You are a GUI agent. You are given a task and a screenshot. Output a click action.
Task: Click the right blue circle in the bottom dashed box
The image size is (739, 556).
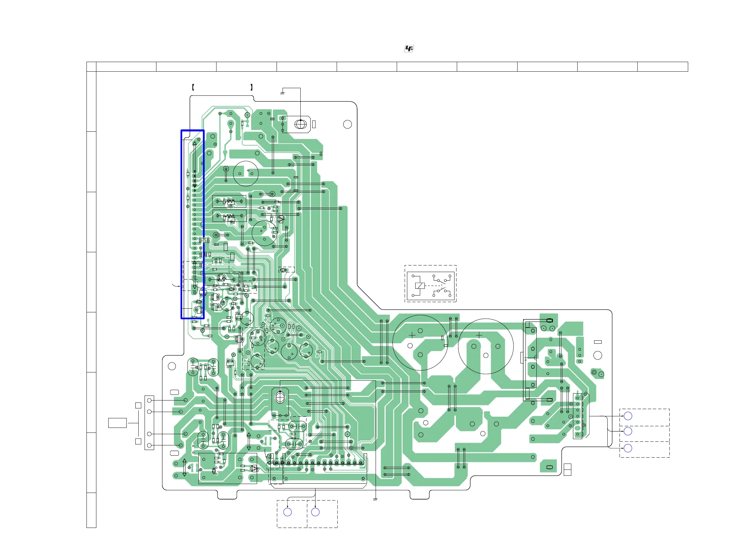click(315, 512)
